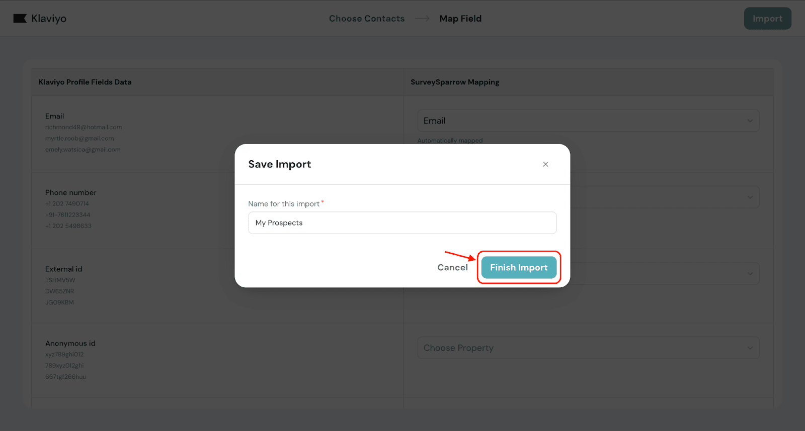
Task: Close the Save Import dialog with X
Action: click(545, 164)
